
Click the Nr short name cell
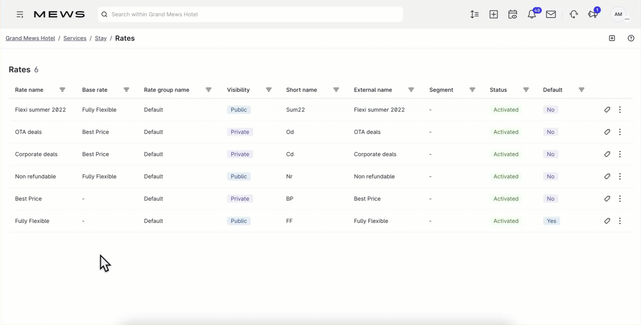click(289, 176)
